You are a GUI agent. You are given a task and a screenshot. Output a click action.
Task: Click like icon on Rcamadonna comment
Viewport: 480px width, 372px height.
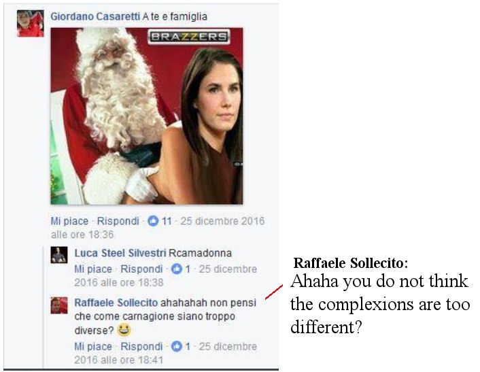coord(177,269)
